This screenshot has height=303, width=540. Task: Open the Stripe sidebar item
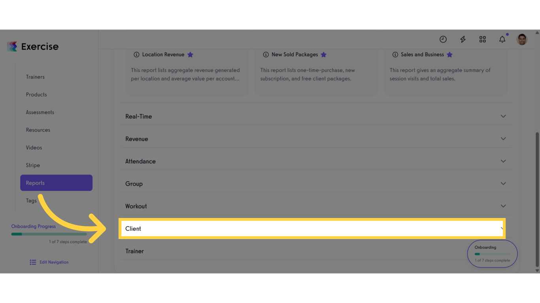pyautogui.click(x=33, y=165)
